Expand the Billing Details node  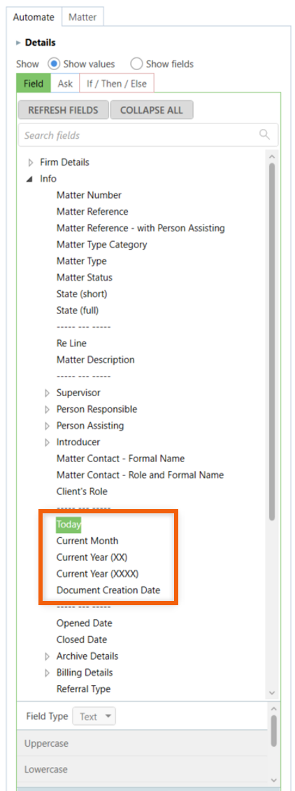48,672
